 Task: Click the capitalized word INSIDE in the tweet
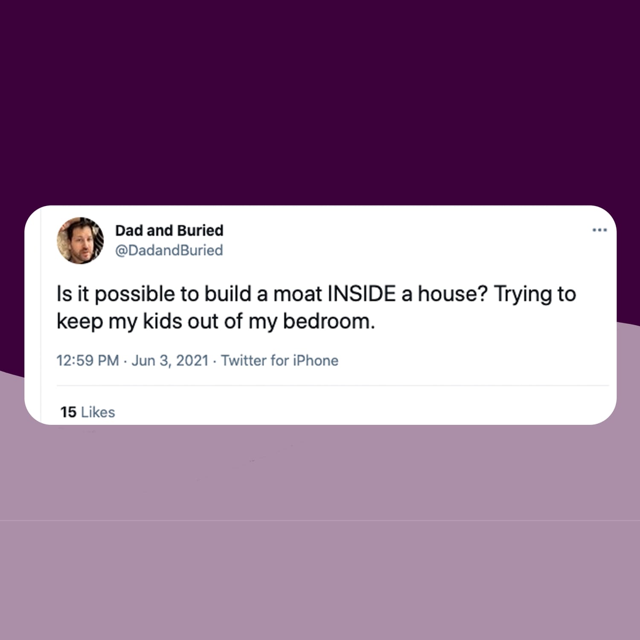361,294
